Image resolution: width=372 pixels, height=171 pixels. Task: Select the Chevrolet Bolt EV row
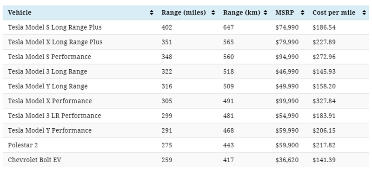point(186,160)
